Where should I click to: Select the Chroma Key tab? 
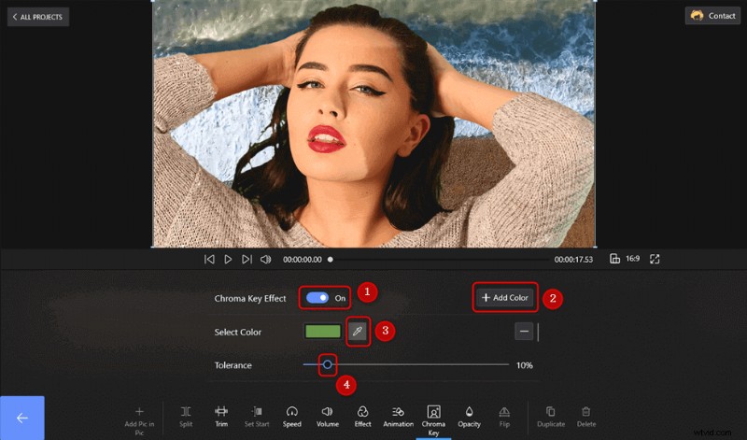click(x=433, y=420)
